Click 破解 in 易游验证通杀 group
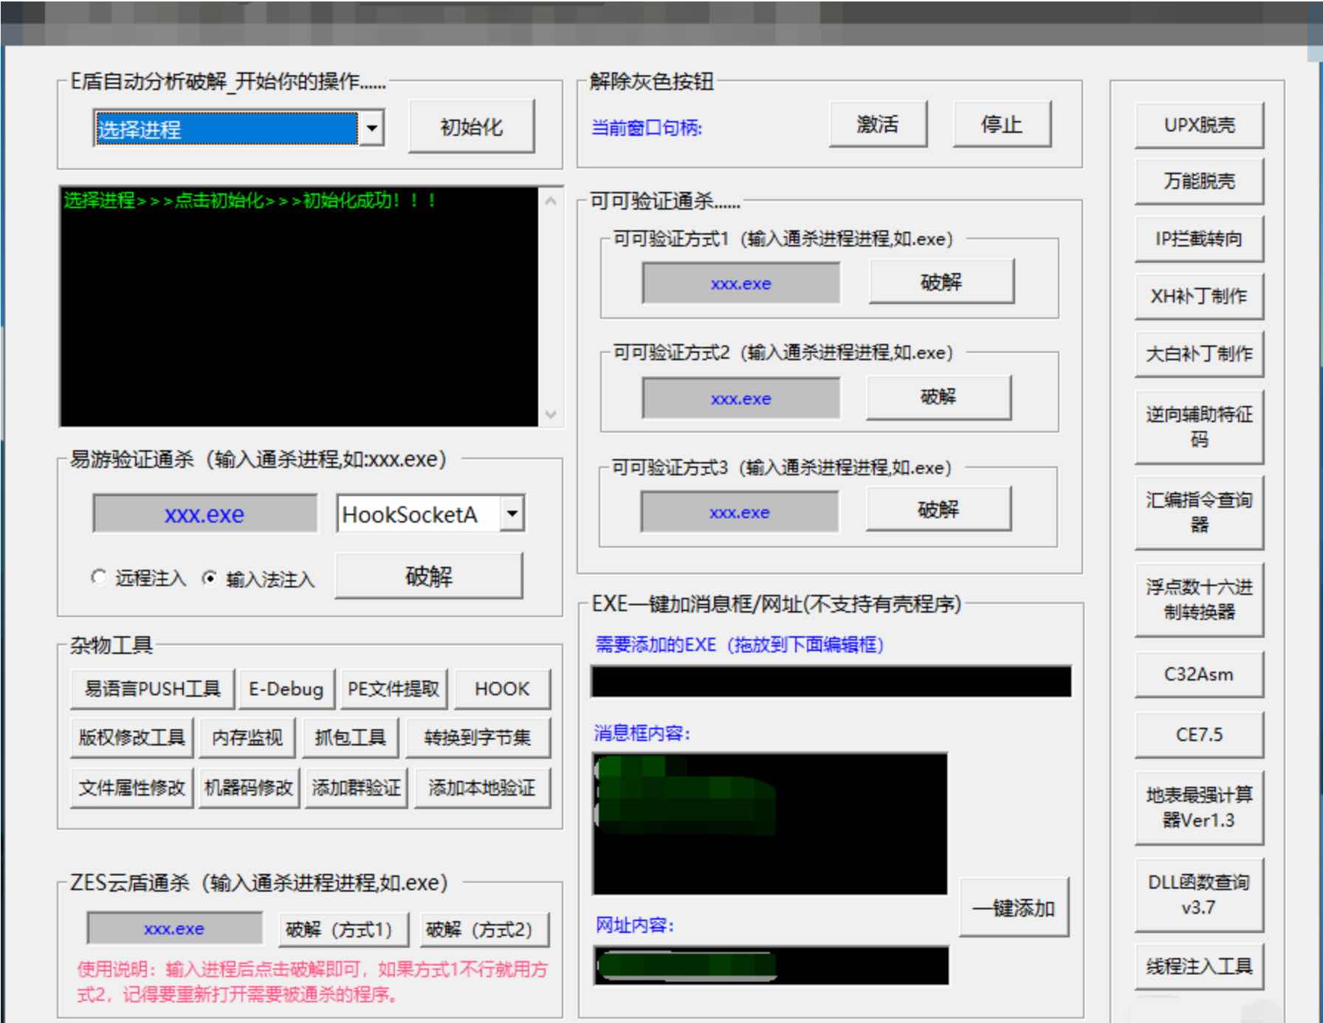This screenshot has width=1323, height=1023. pyautogui.click(x=428, y=576)
